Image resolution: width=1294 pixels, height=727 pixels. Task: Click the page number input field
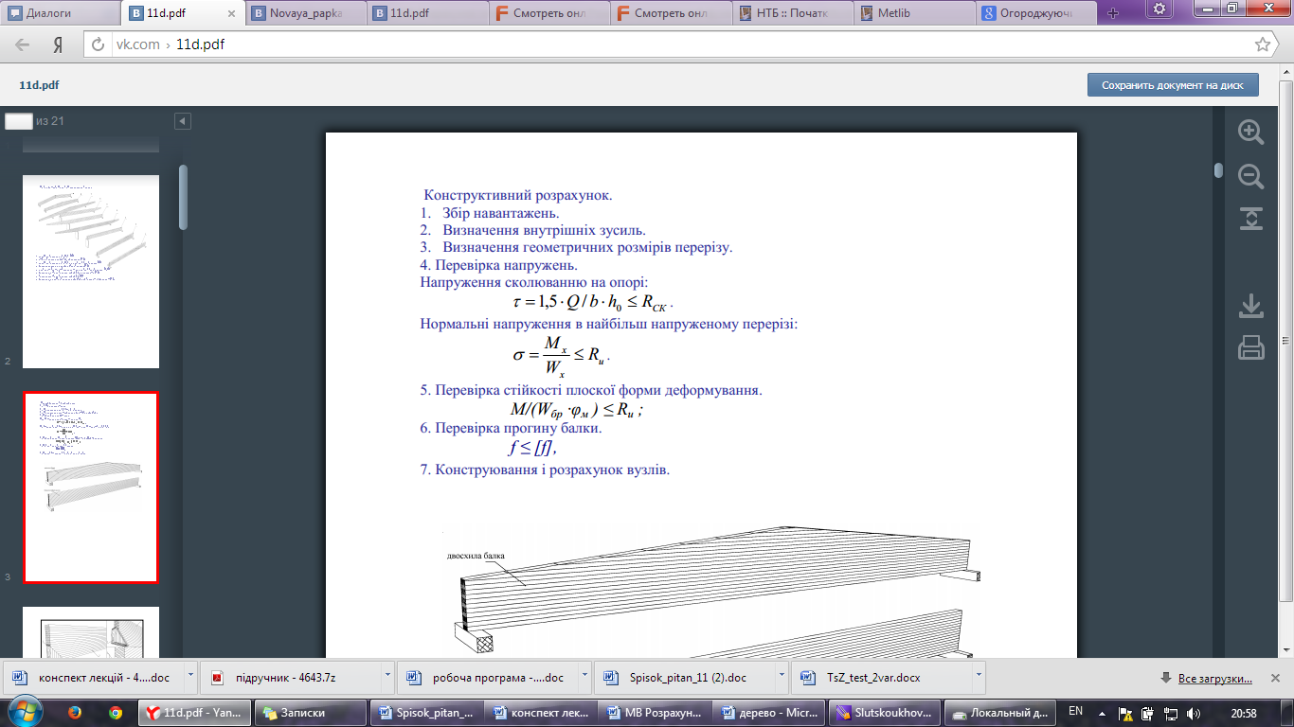click(x=19, y=121)
